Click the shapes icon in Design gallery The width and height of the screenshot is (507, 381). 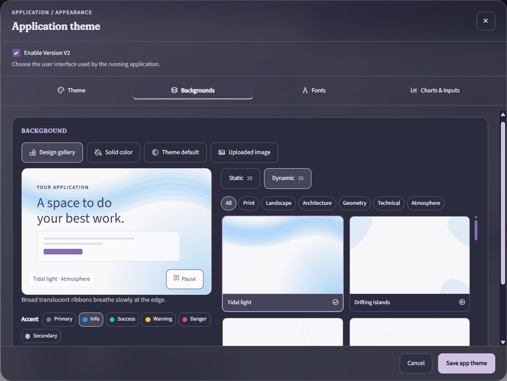pos(33,152)
